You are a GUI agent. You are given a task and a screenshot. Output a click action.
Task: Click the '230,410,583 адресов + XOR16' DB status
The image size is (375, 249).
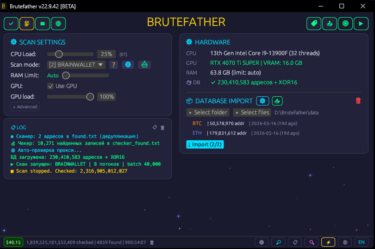254,82
